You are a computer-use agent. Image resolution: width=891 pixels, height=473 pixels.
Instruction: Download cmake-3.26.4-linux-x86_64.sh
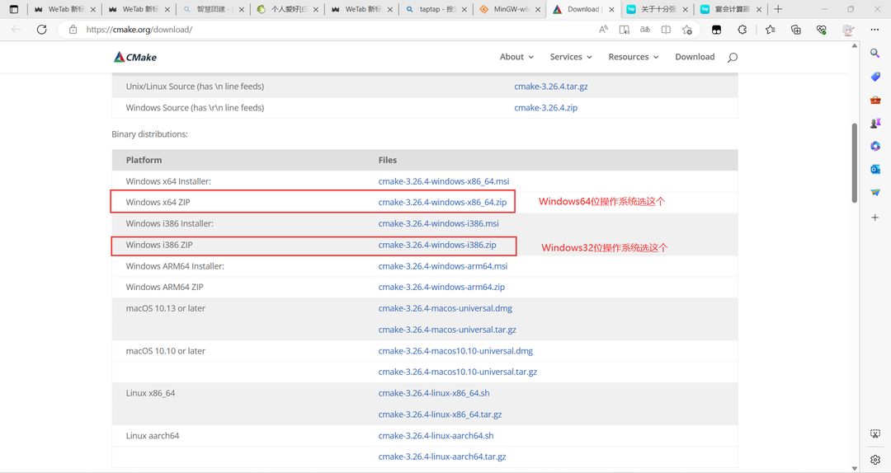[x=434, y=393]
